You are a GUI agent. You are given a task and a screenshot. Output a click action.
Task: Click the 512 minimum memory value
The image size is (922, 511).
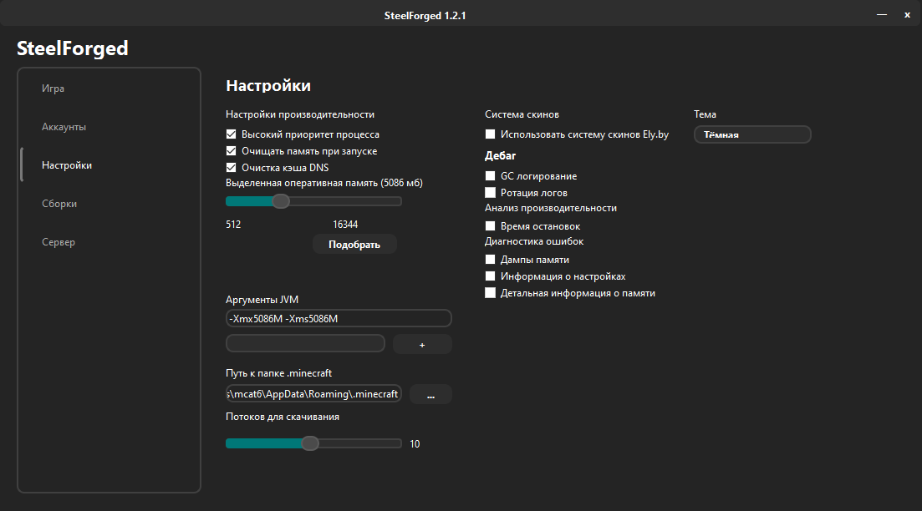point(233,225)
